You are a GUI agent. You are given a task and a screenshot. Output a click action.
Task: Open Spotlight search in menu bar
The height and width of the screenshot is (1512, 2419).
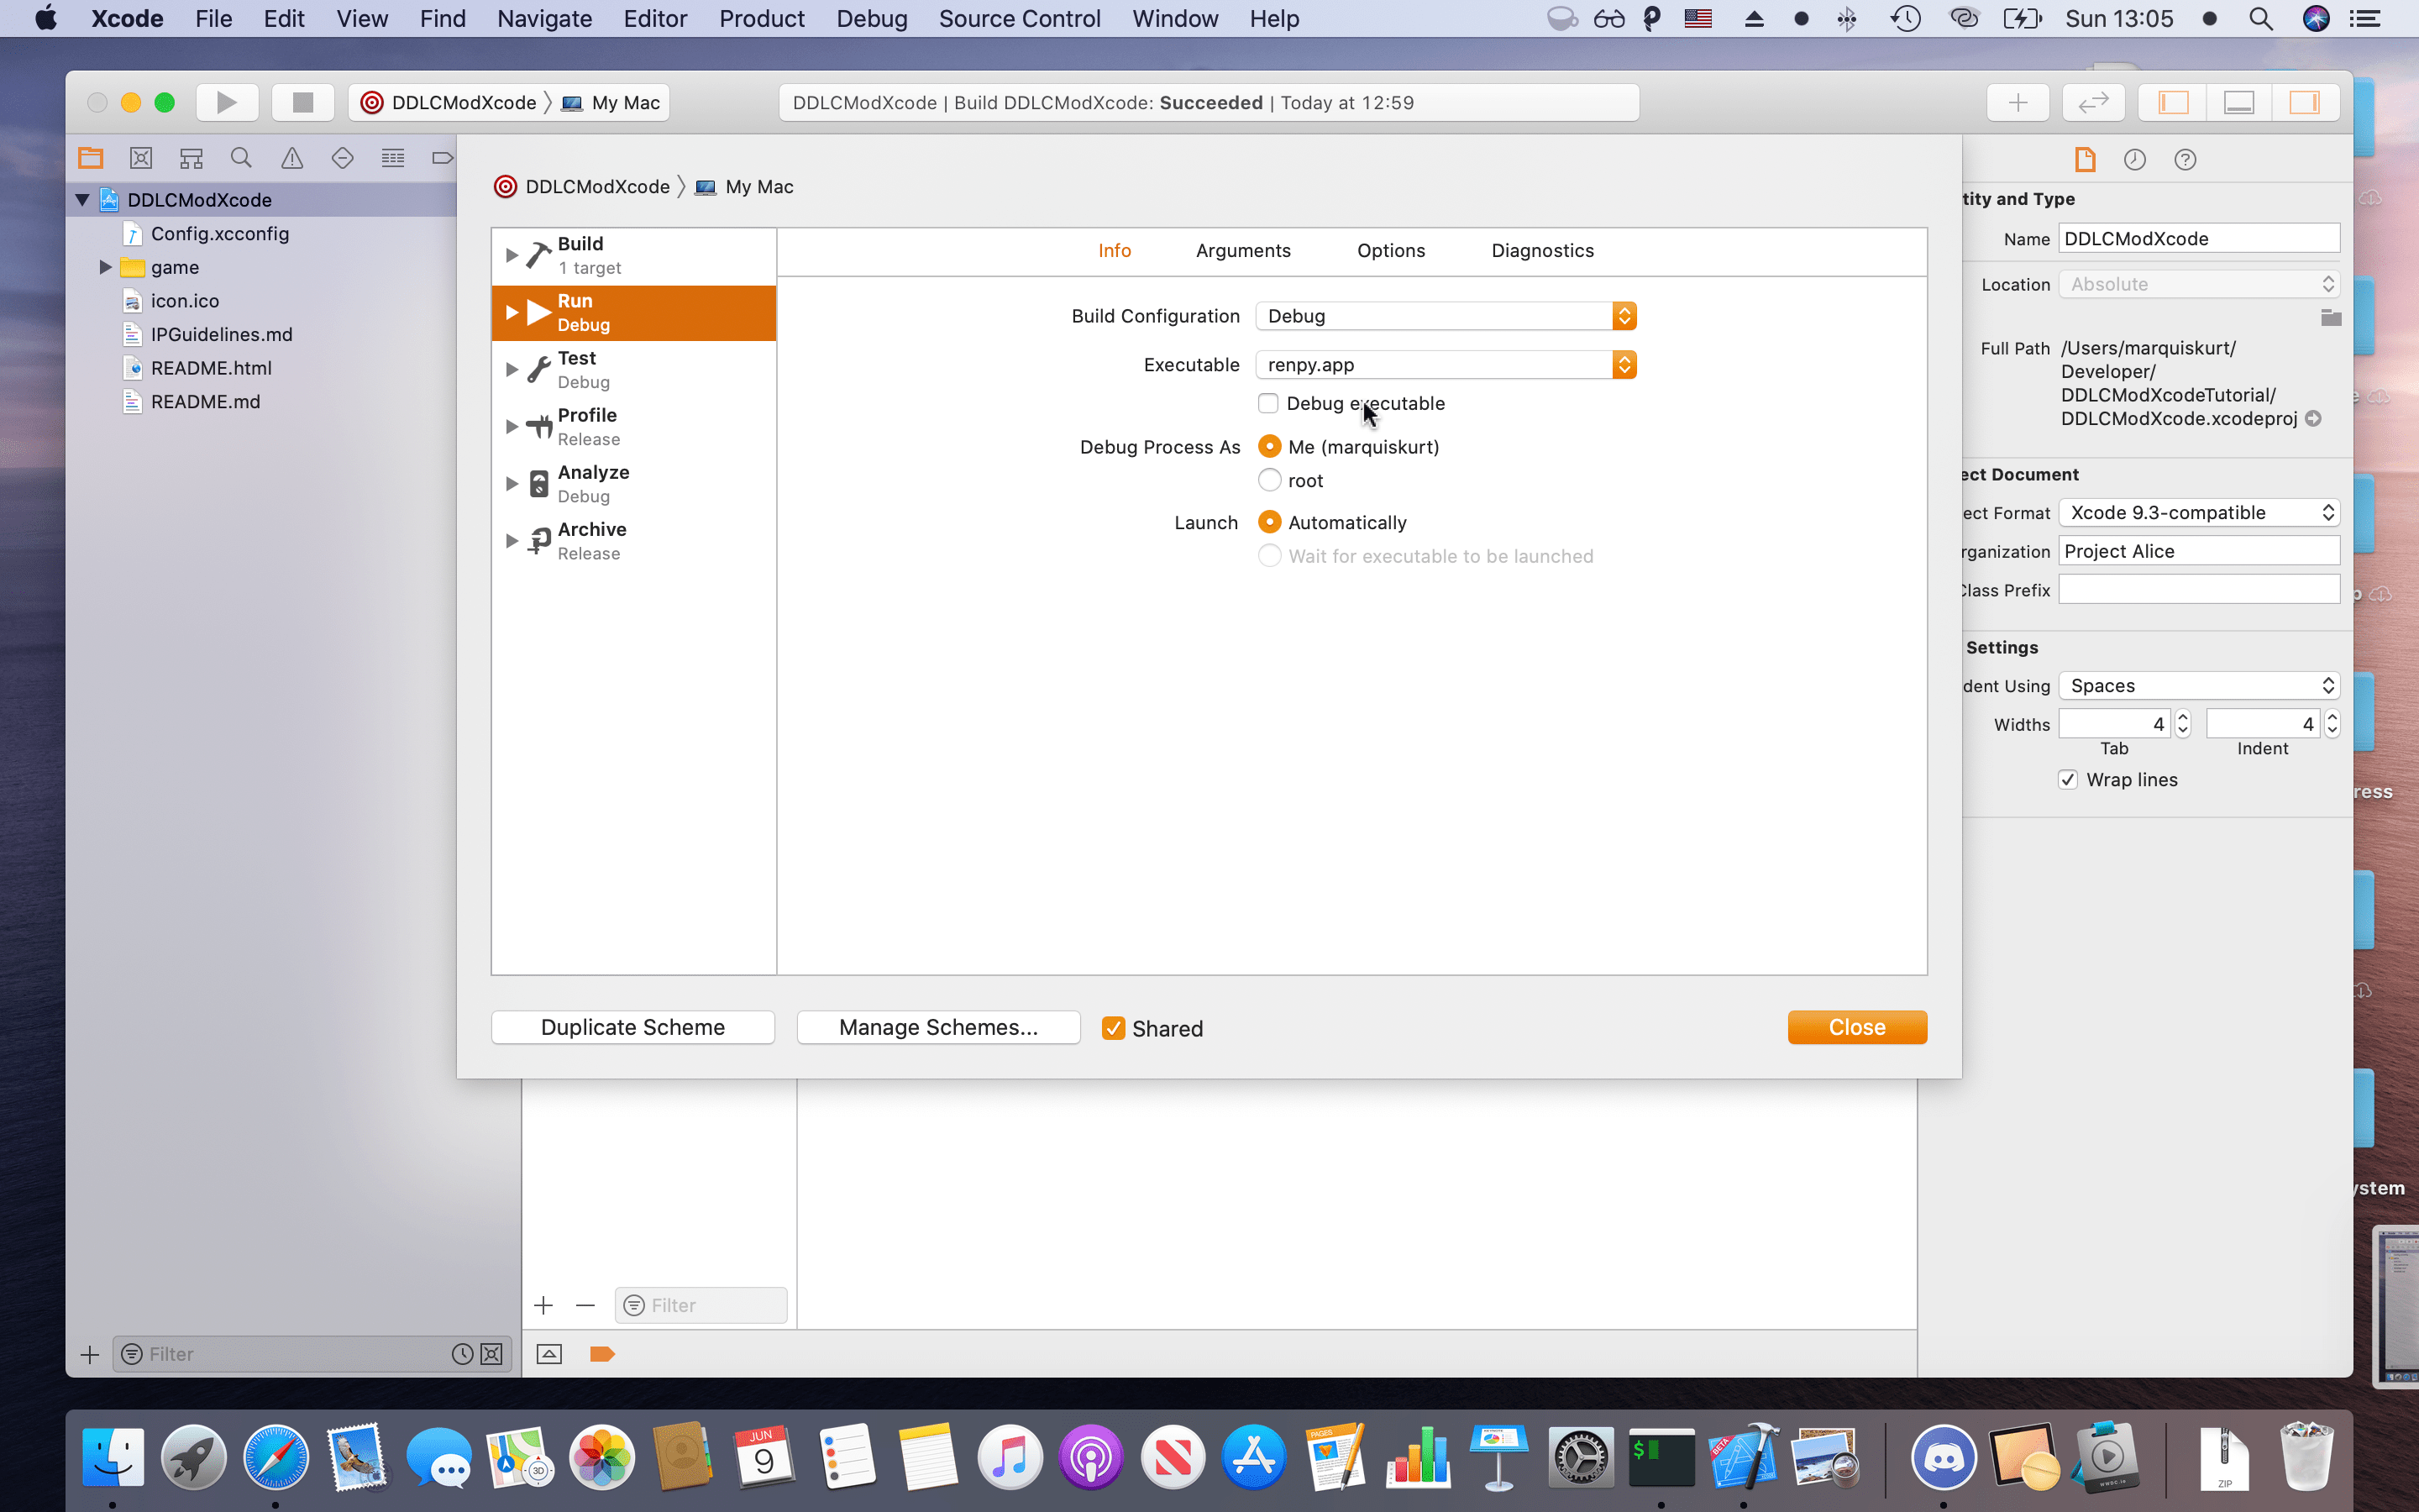point(2261,19)
